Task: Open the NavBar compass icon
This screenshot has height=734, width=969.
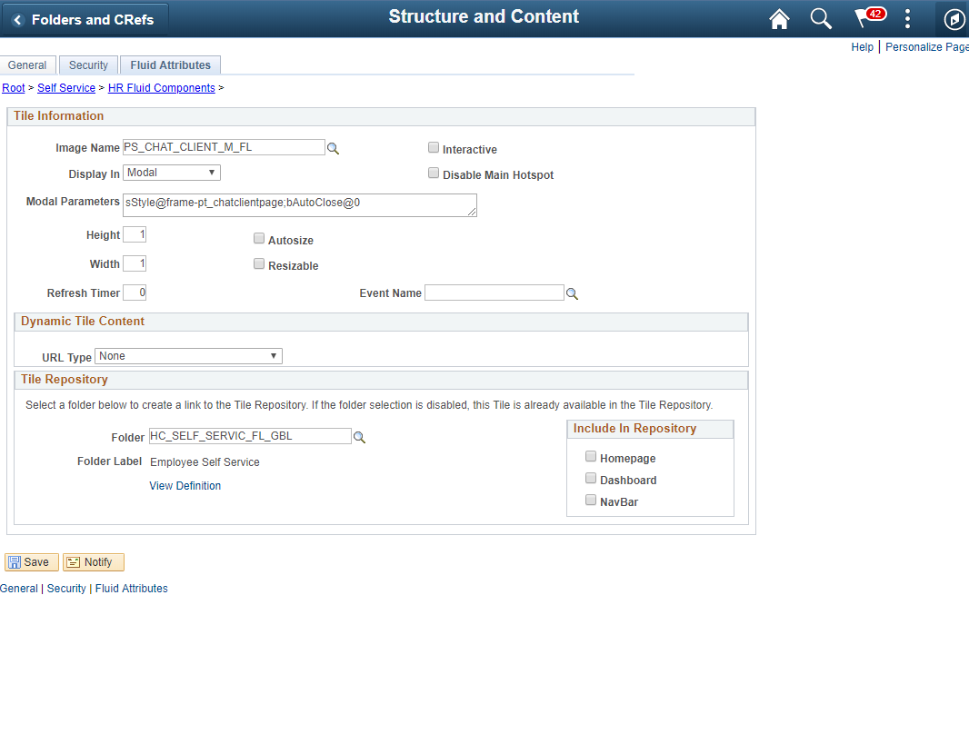Action: tap(954, 18)
